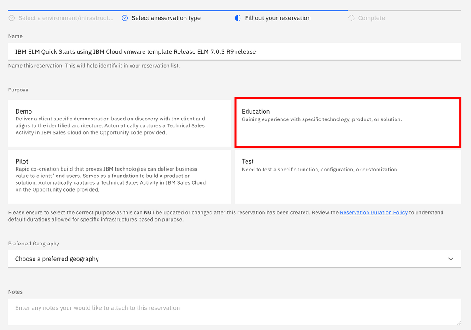Click the Complete step label
The image size is (471, 330).
tap(371, 18)
